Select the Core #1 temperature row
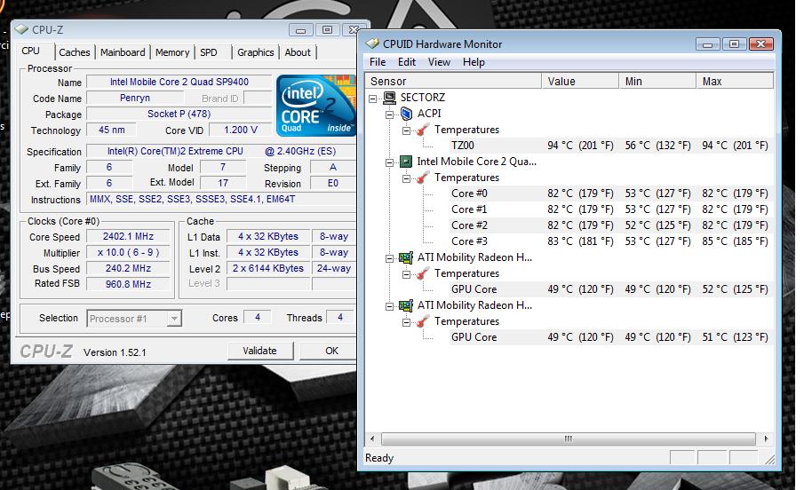The width and height of the screenshot is (804, 490). tap(611, 209)
